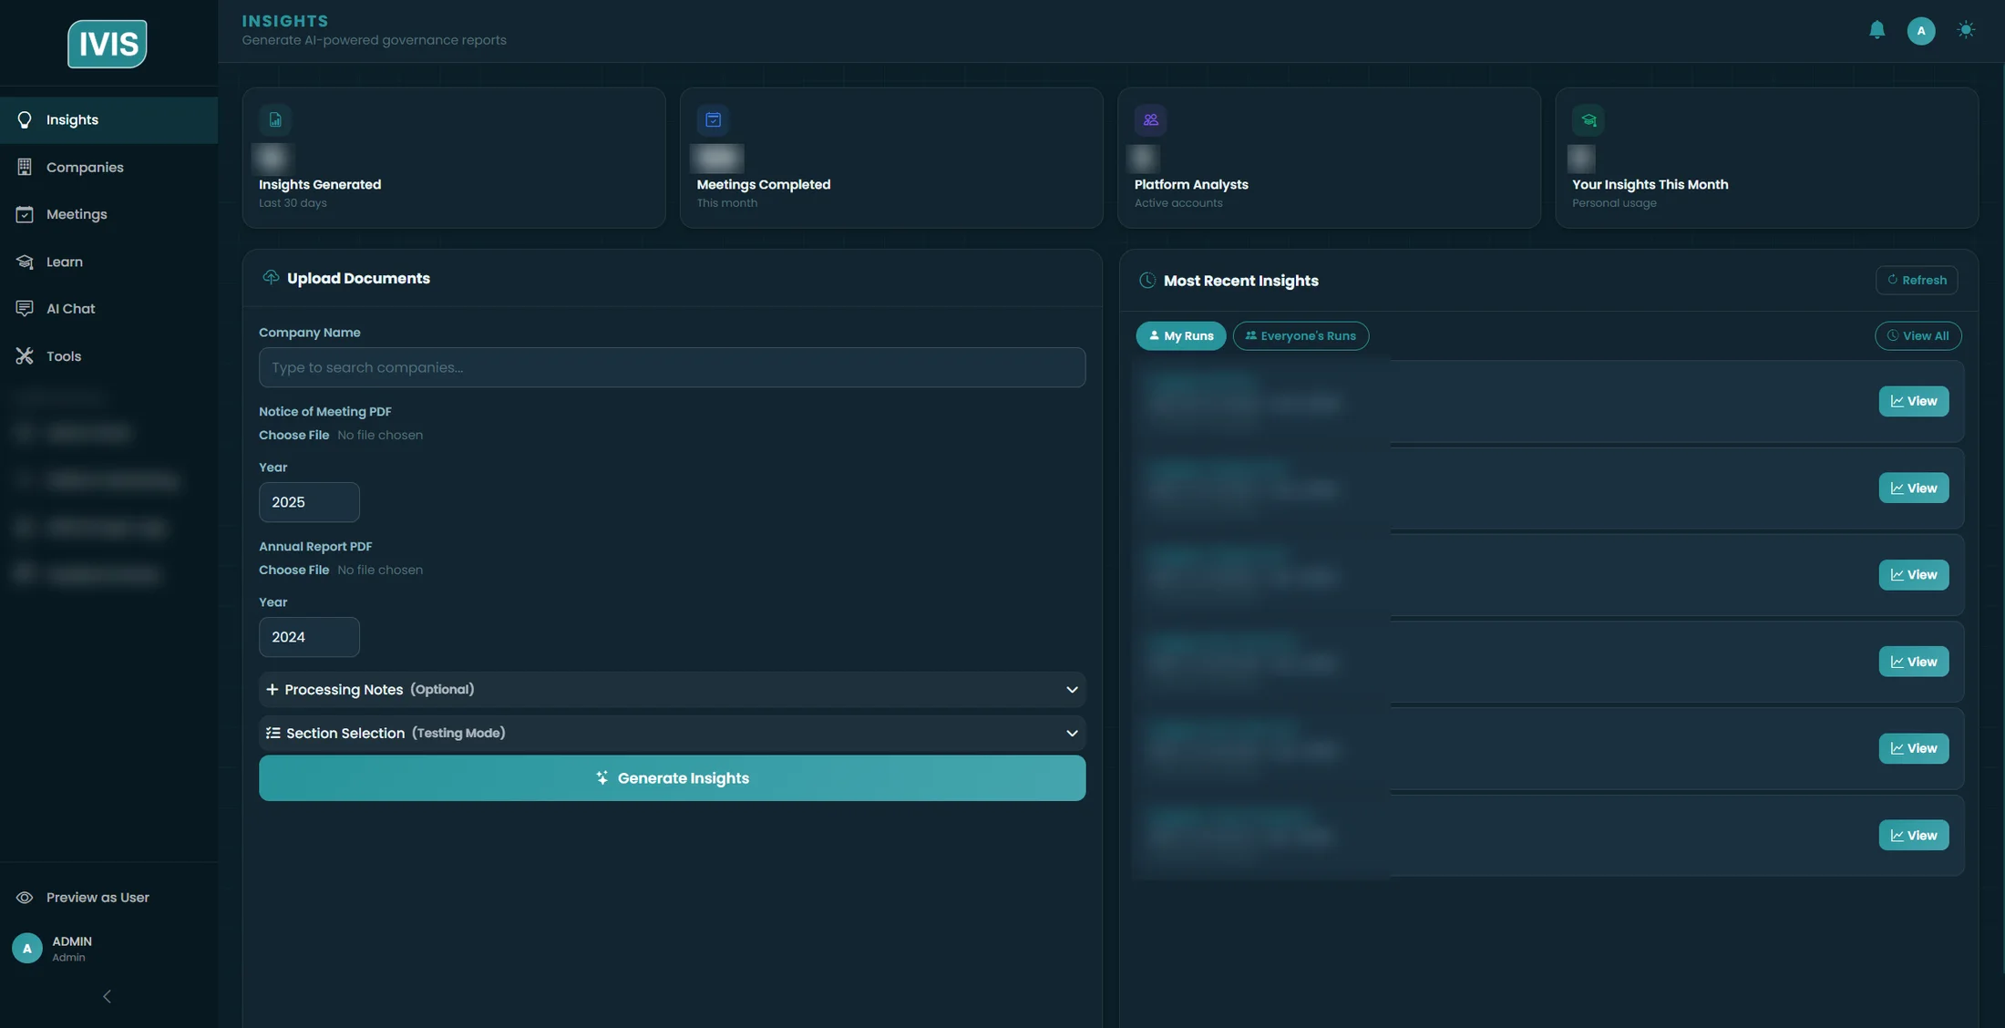Click the Companies building icon

(25, 168)
